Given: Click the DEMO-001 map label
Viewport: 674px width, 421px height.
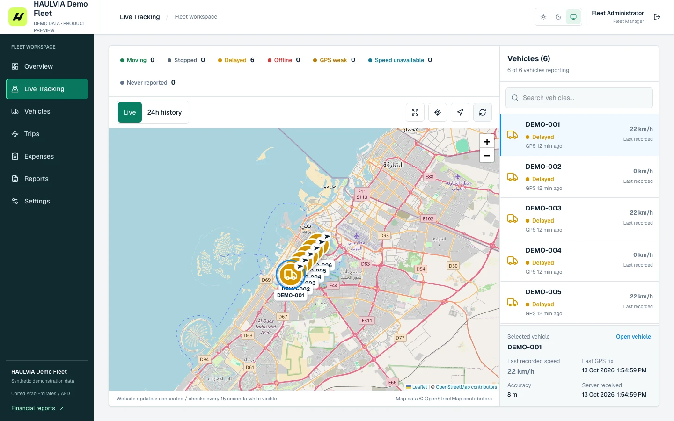Looking at the screenshot, I should click(291, 295).
